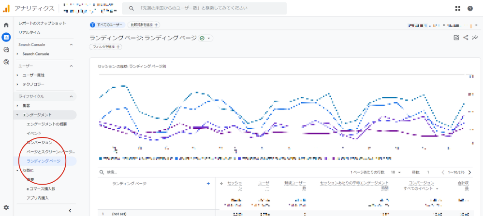Screen dimensions: 483x216
Task: Collapse the Search Console section
Action: pos(71,44)
